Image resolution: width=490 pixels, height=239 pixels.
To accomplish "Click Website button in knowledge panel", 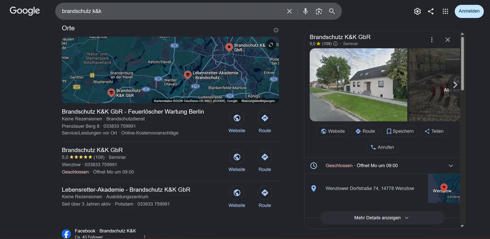I will [x=333, y=131].
